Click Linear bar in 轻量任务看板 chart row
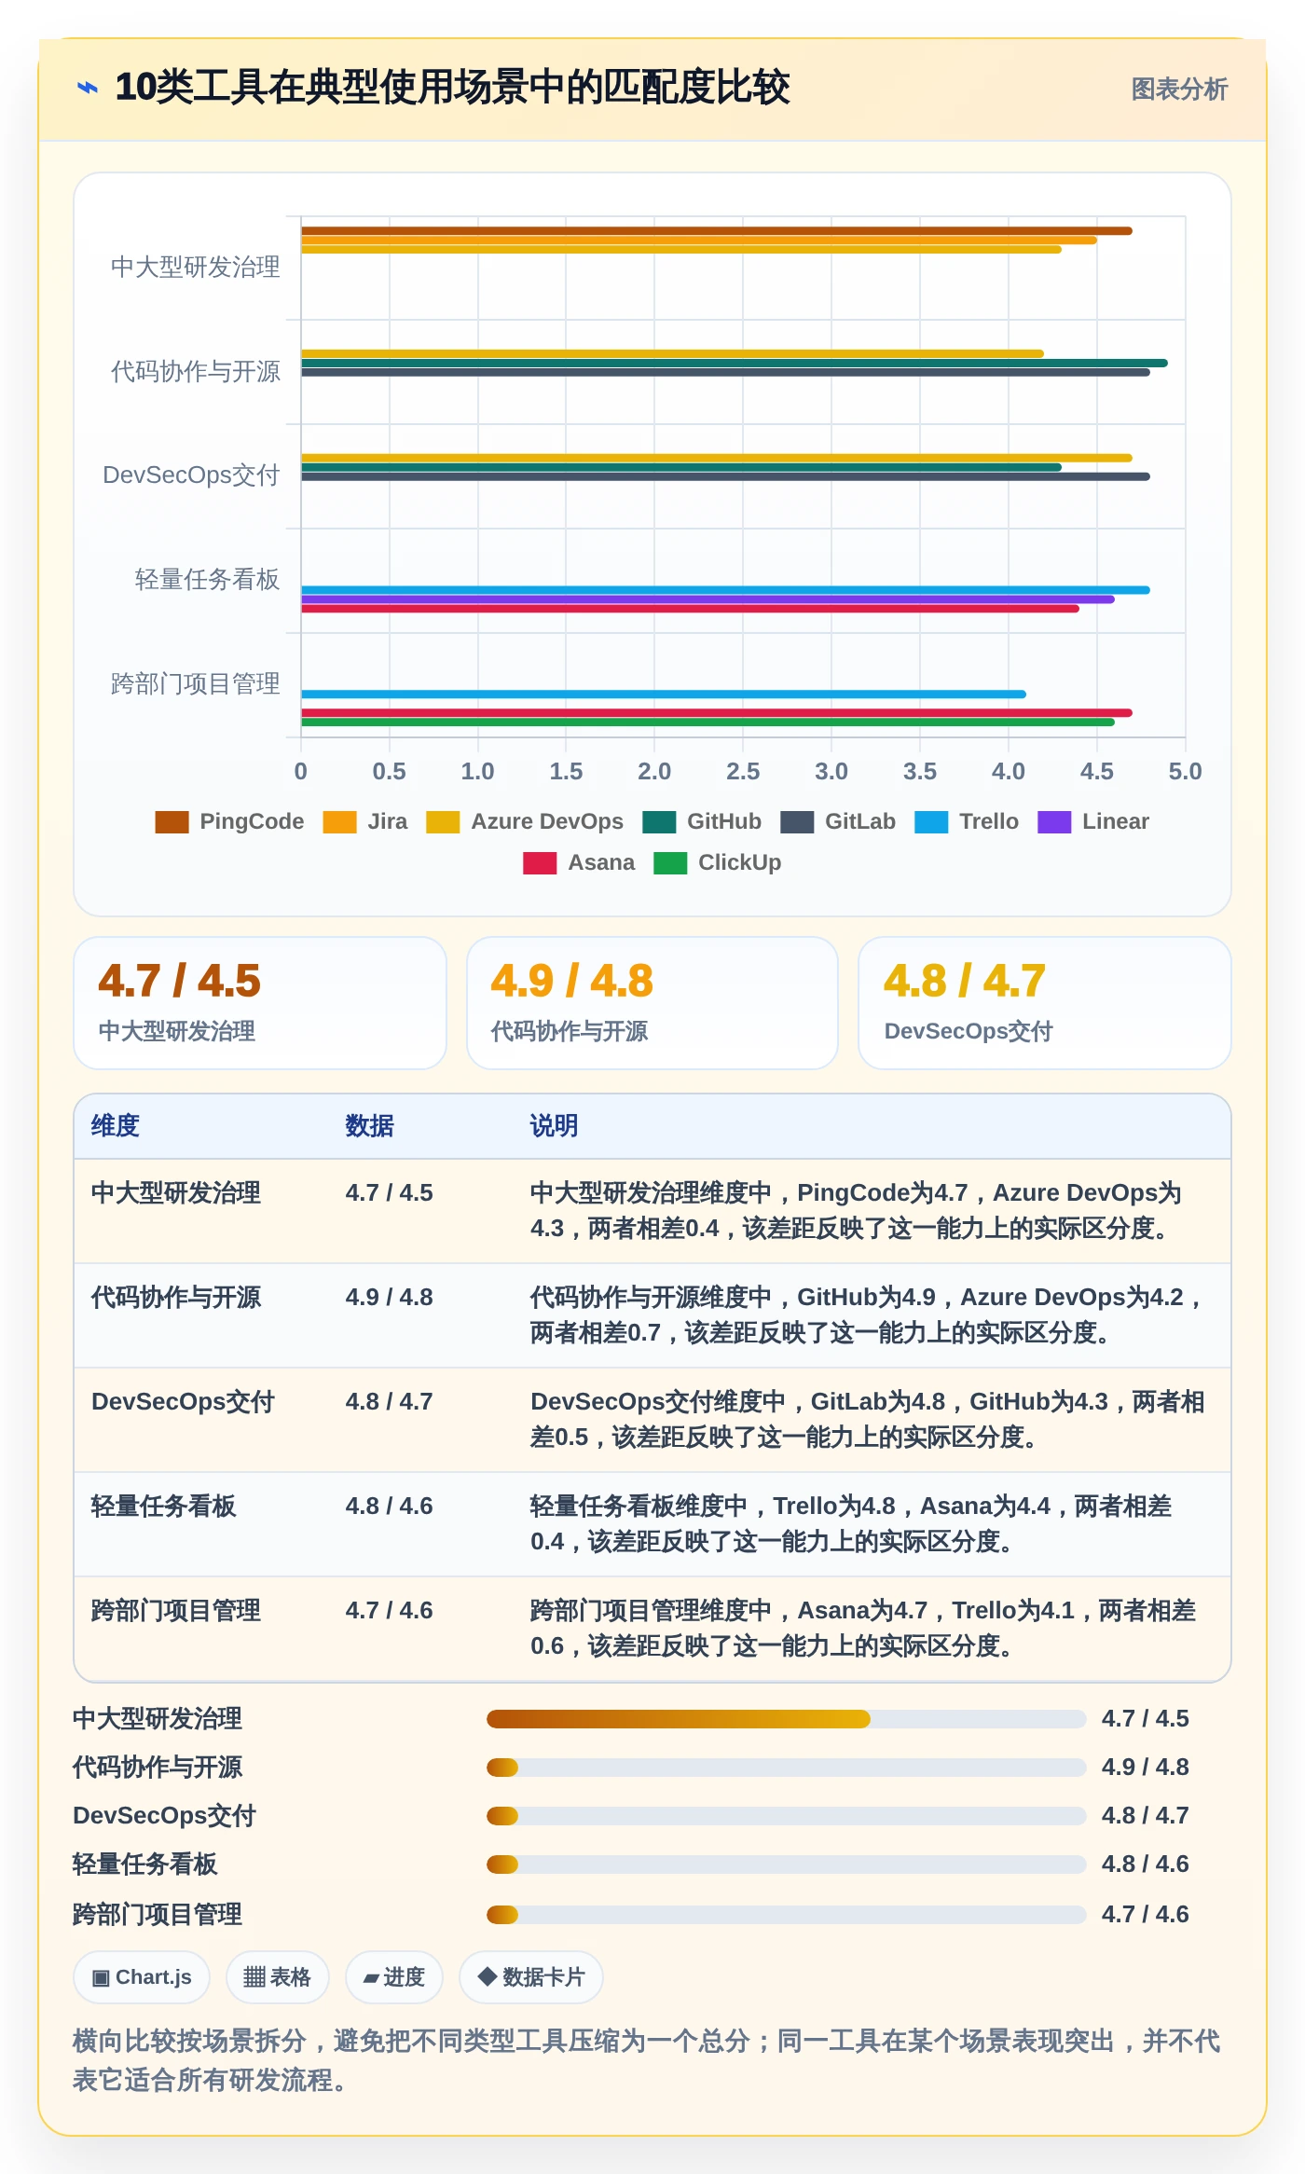Screen dimensions: 1305x2174 (x=707, y=599)
